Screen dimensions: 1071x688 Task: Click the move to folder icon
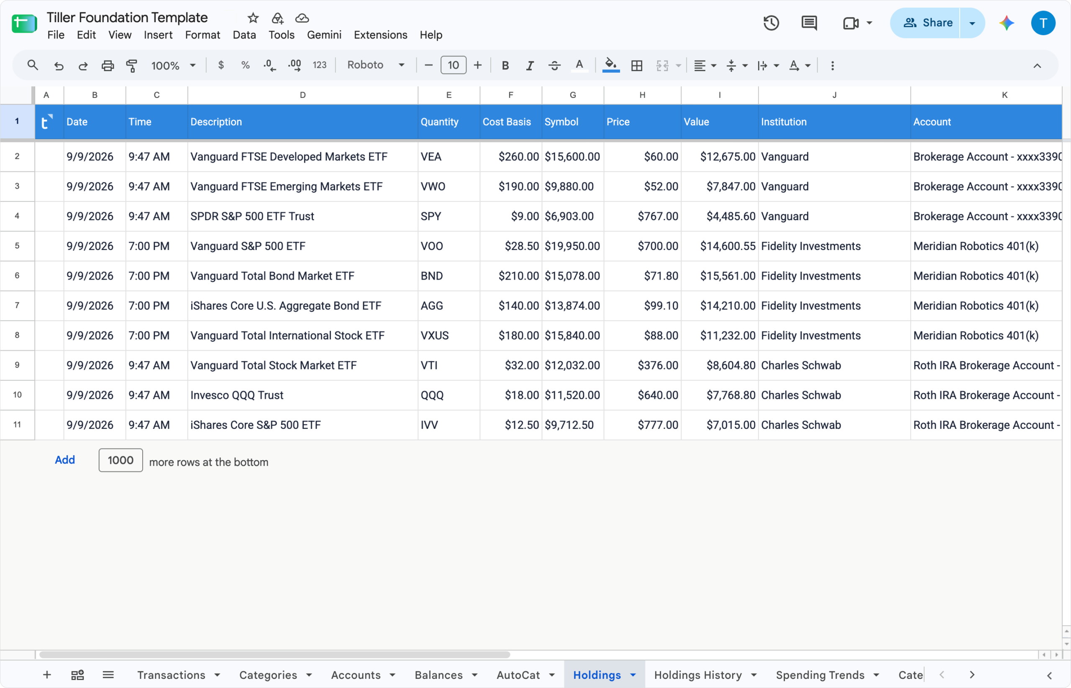click(x=278, y=18)
